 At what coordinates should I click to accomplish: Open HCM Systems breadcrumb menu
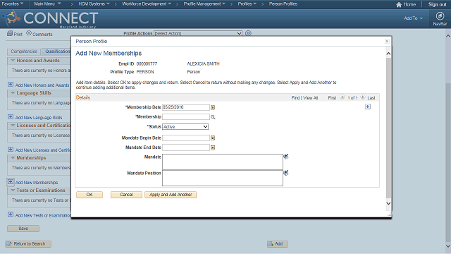pos(94,4)
